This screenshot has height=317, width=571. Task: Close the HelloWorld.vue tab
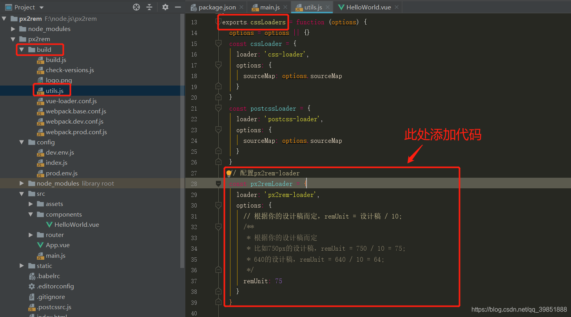pos(397,7)
